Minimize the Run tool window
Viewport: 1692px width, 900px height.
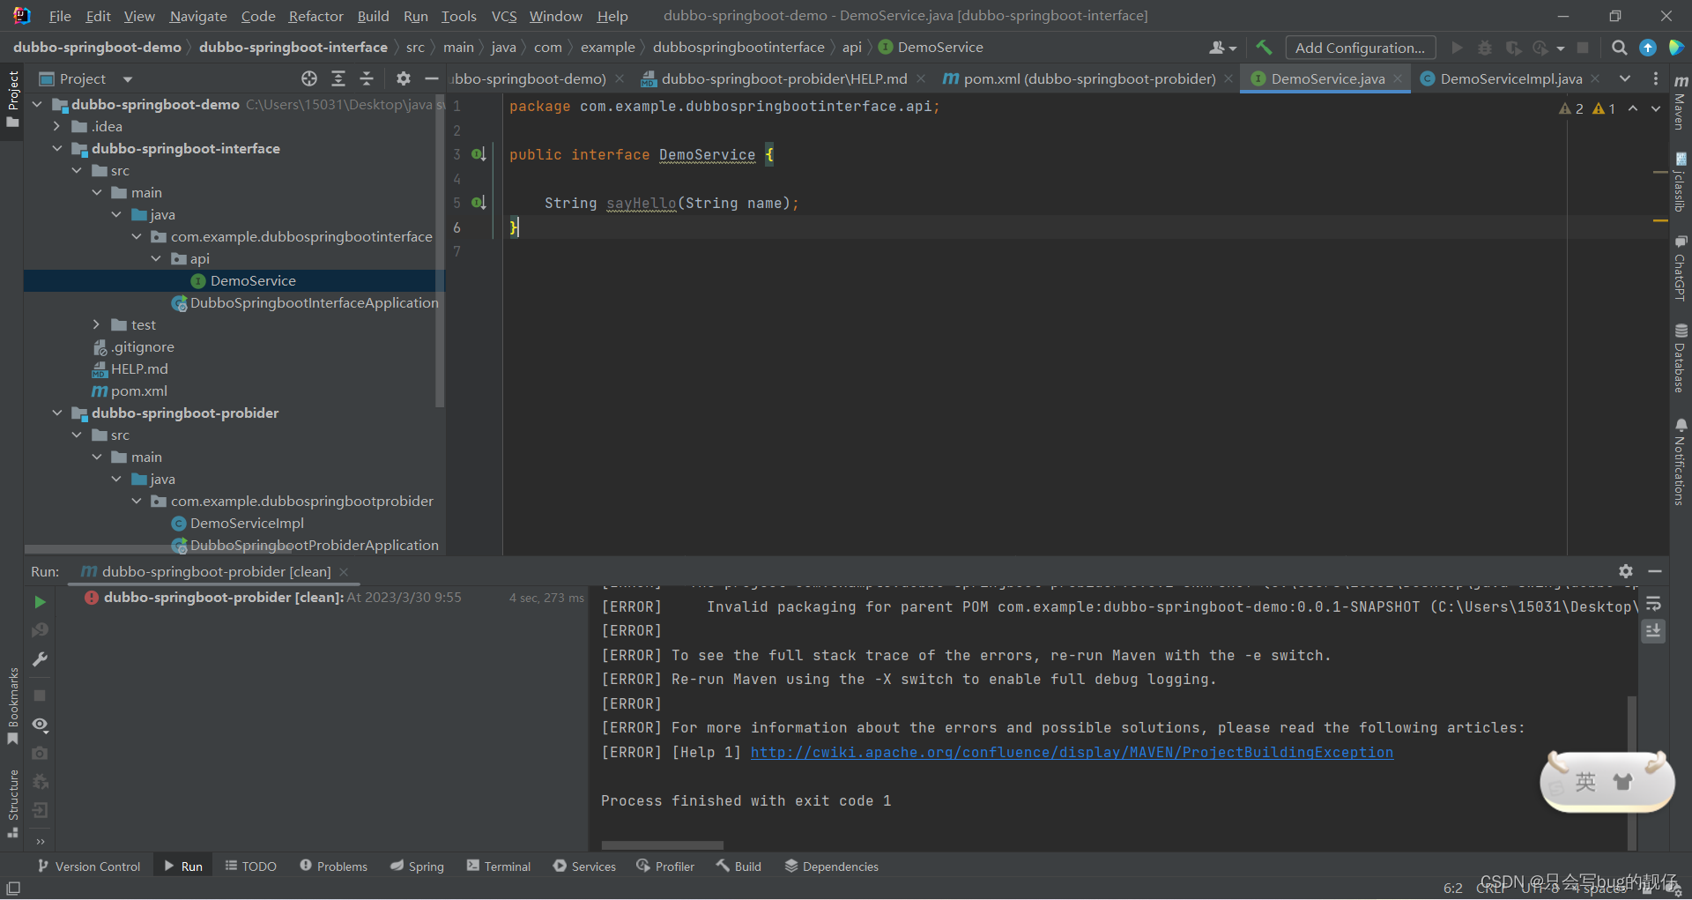(x=1655, y=571)
